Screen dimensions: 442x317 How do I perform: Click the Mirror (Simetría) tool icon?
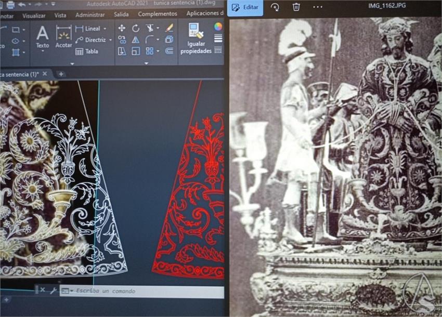136,39
